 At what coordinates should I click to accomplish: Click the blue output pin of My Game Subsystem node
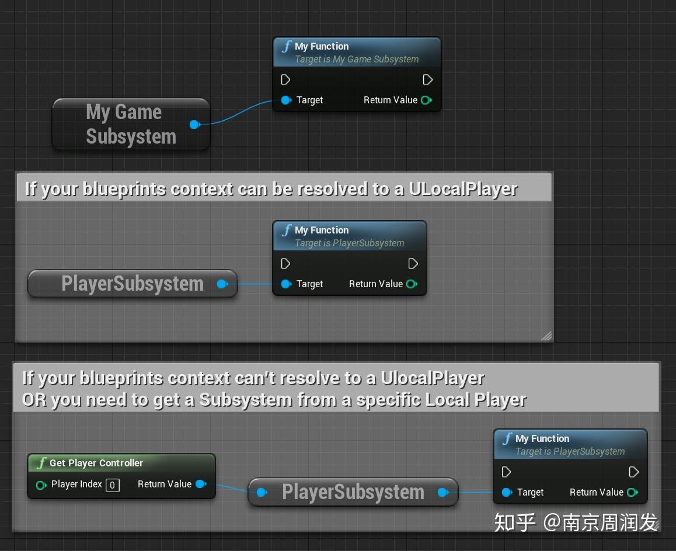pos(194,124)
